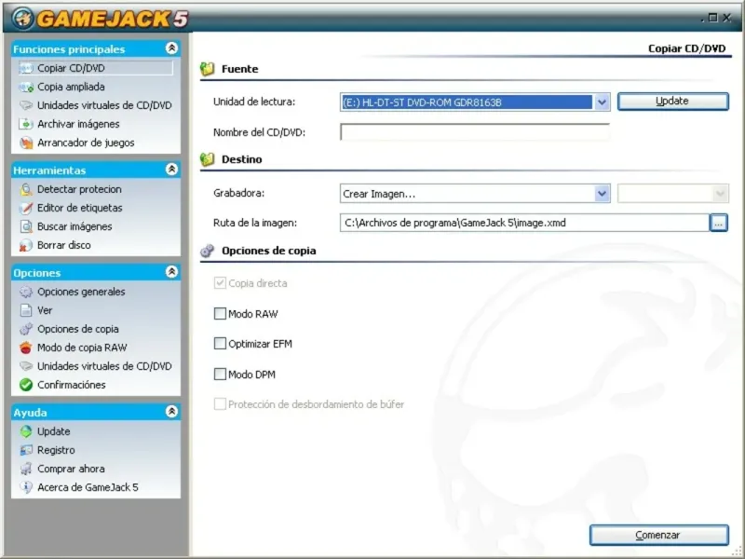Click the green Confirmaciónes checkmark icon

pos(26,385)
